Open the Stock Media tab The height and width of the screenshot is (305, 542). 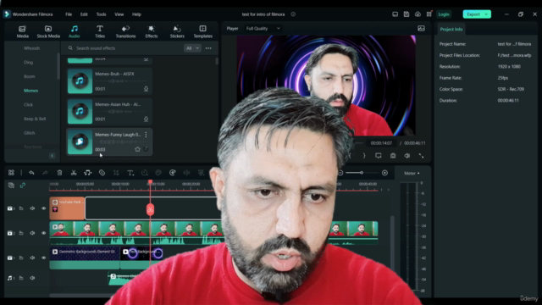pos(48,31)
